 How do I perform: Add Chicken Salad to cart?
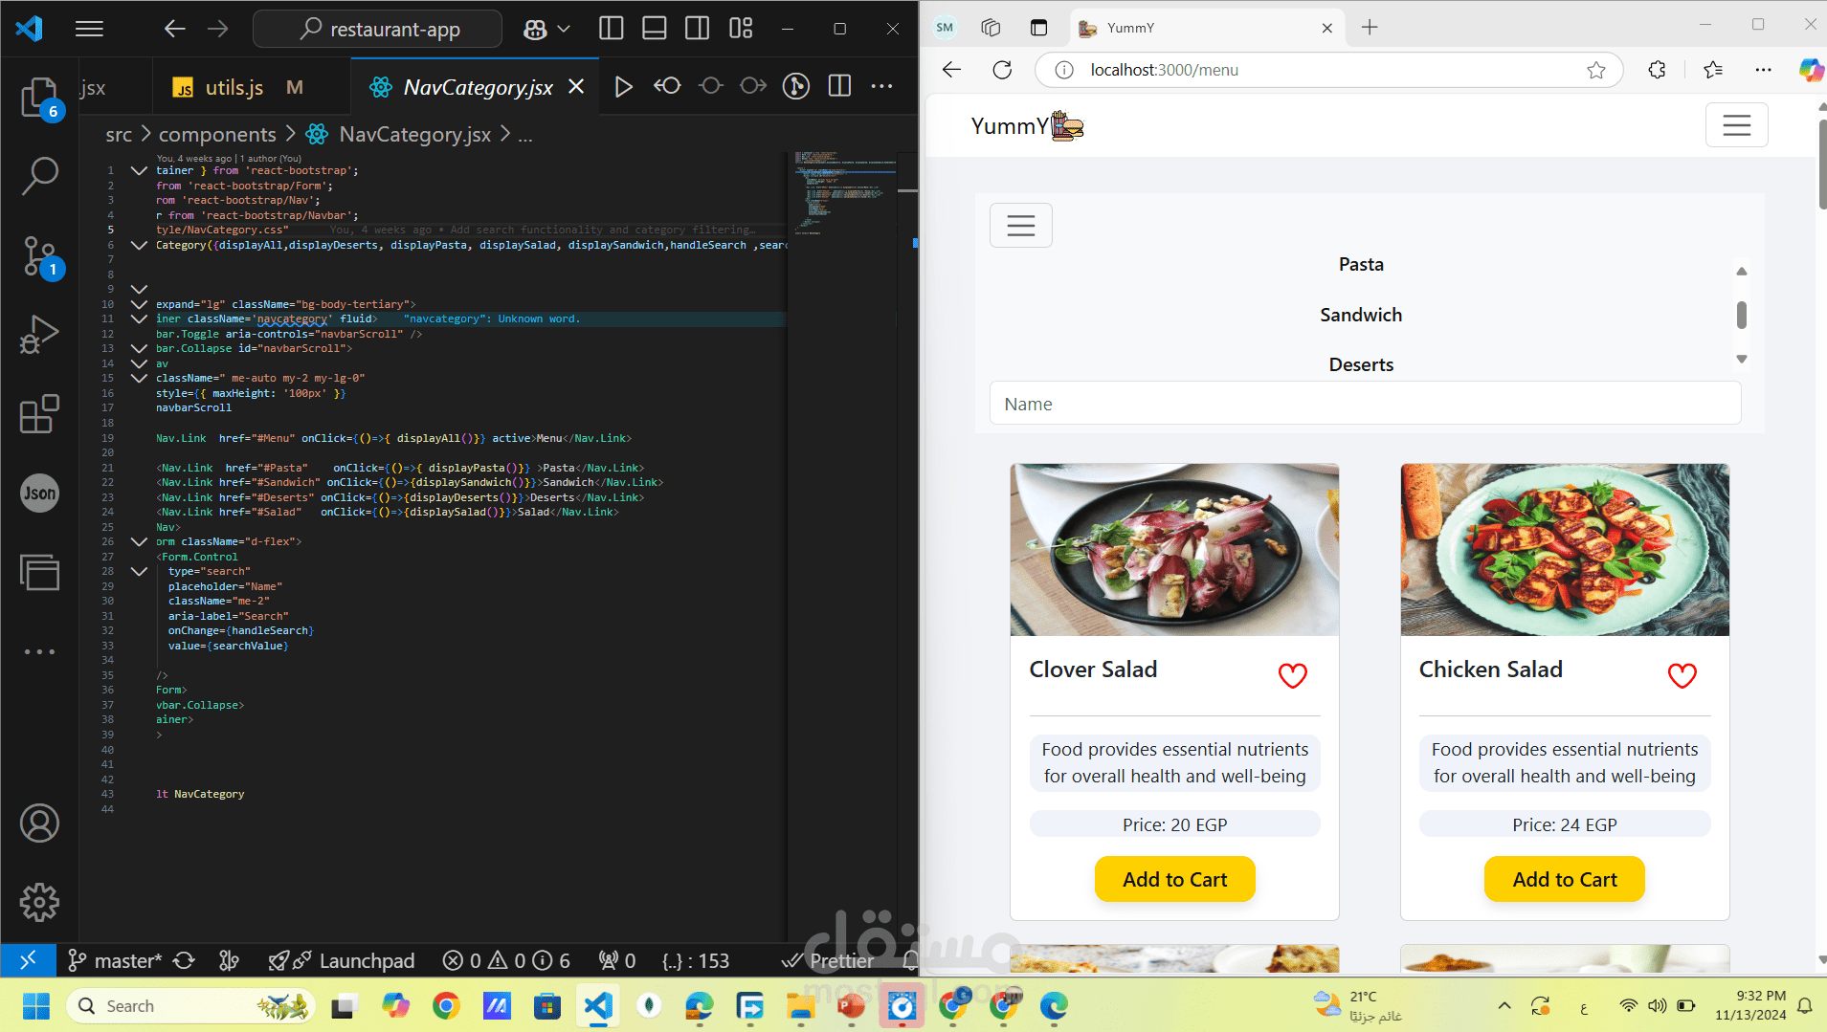[1565, 880]
